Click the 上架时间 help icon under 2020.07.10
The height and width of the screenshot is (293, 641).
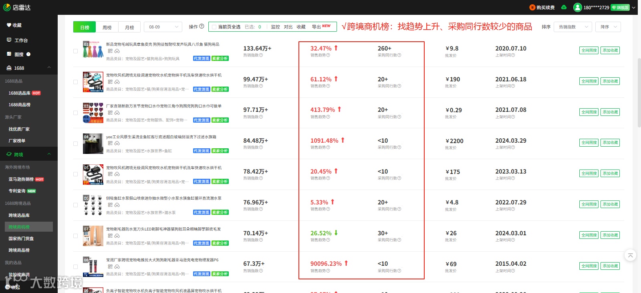pos(513,55)
